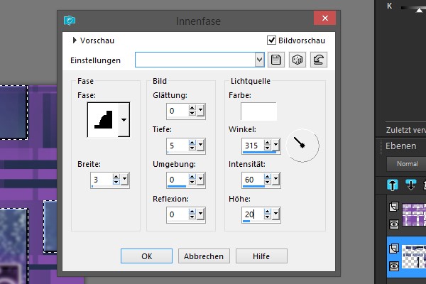The image size is (426, 284).
Task: Click the down-arrow icon in Ebenen panel
Action: (410, 185)
